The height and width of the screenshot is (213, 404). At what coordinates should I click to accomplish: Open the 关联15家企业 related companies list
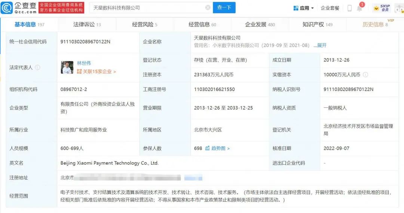pos(97,71)
